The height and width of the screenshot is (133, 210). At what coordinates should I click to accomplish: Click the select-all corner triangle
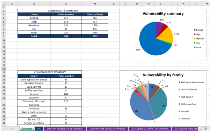pyautogui.click(x=4, y=4)
